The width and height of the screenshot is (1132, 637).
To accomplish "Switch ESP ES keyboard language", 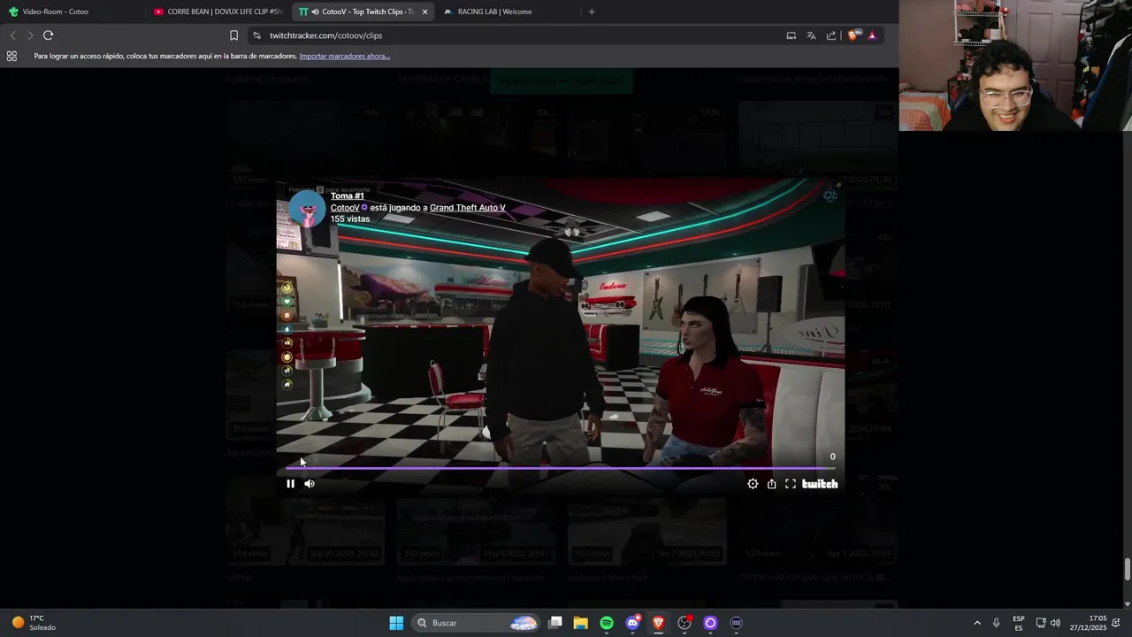I will point(1019,623).
